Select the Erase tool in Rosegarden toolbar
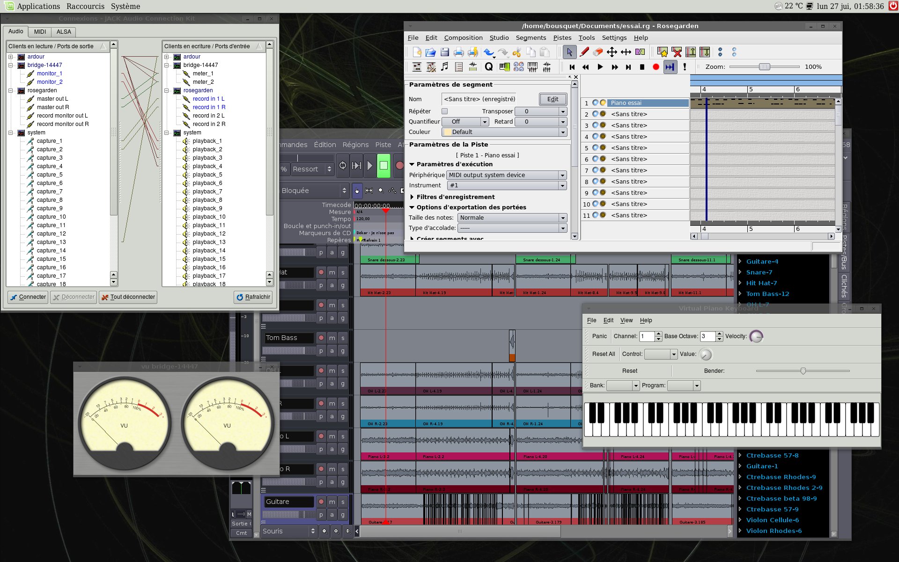 [598, 52]
